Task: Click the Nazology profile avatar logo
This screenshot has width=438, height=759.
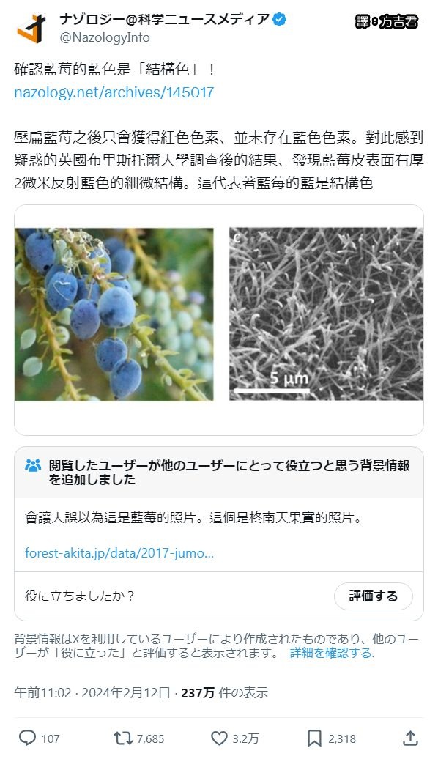Action: point(32,28)
